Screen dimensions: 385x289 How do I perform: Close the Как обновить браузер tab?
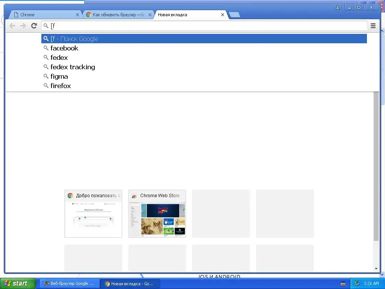click(x=150, y=15)
